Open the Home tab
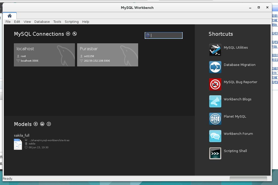 tap(10, 16)
